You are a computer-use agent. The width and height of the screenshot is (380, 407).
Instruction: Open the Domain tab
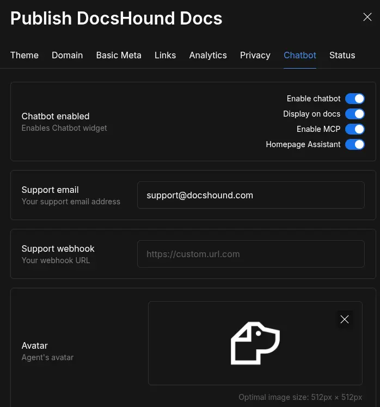(68, 55)
